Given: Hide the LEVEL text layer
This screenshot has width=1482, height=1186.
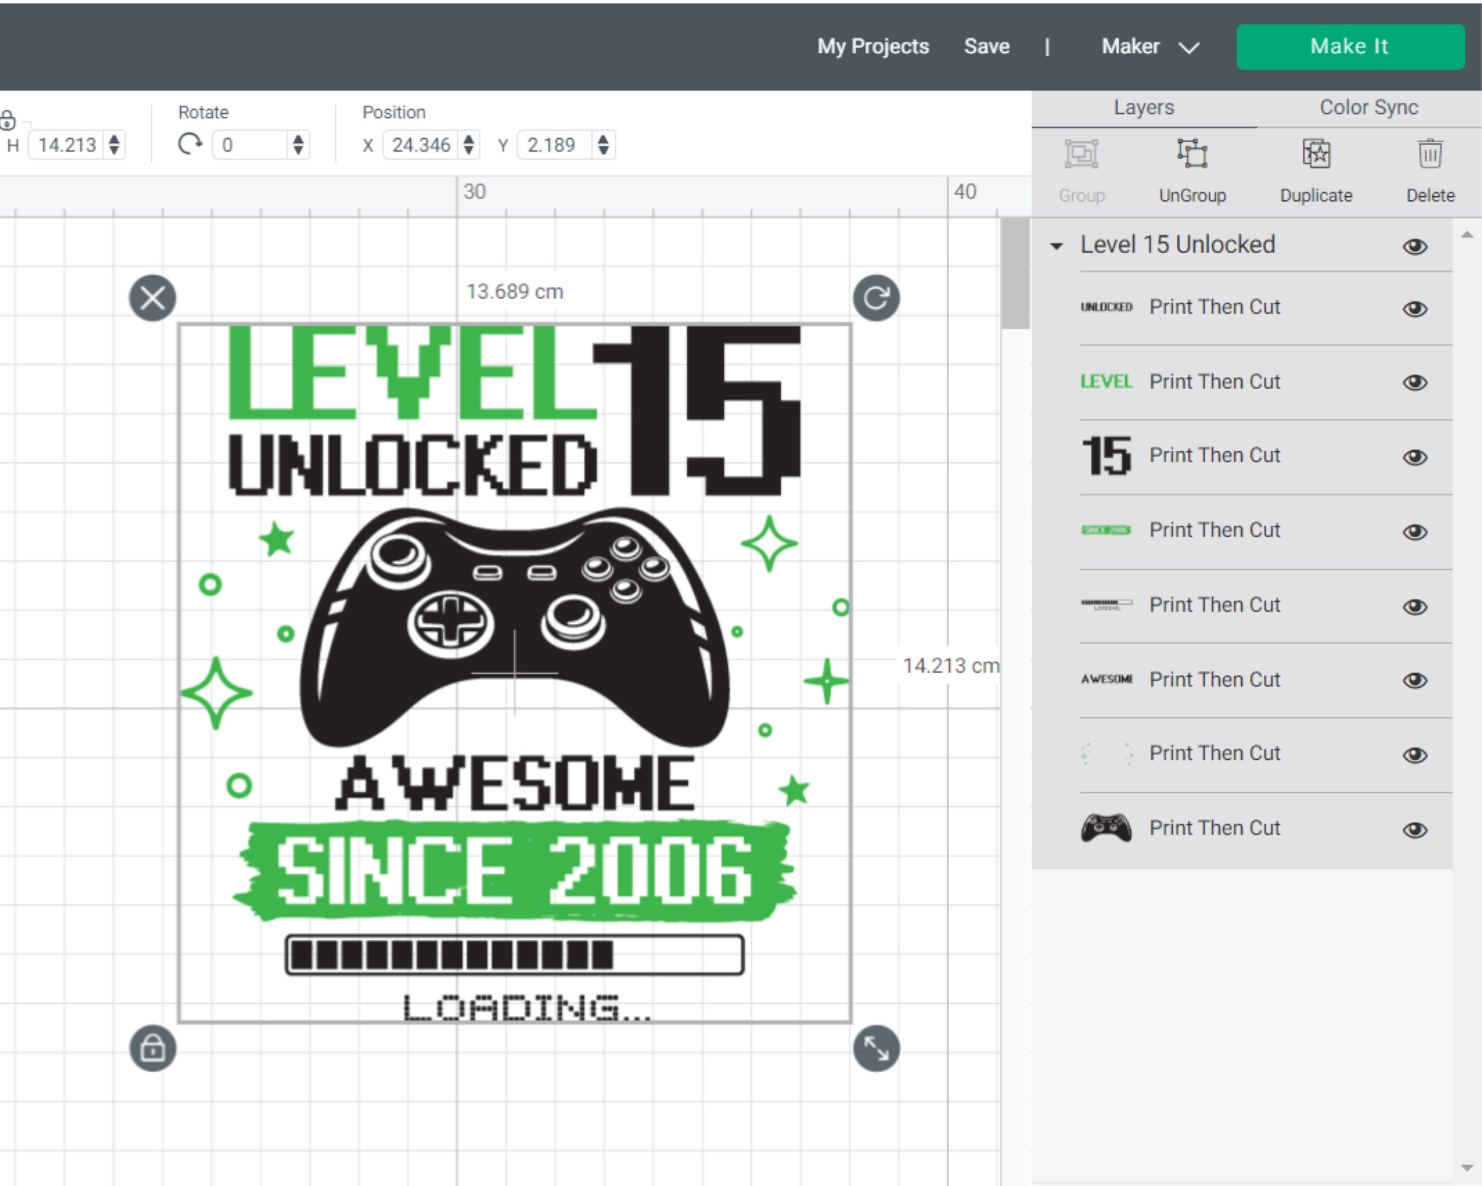Looking at the screenshot, I should pyautogui.click(x=1414, y=383).
